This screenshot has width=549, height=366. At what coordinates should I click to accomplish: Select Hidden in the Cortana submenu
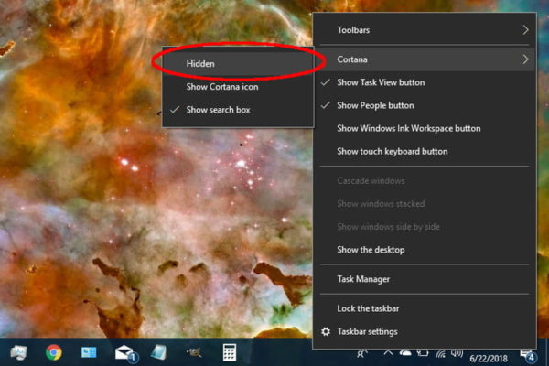pos(237,64)
